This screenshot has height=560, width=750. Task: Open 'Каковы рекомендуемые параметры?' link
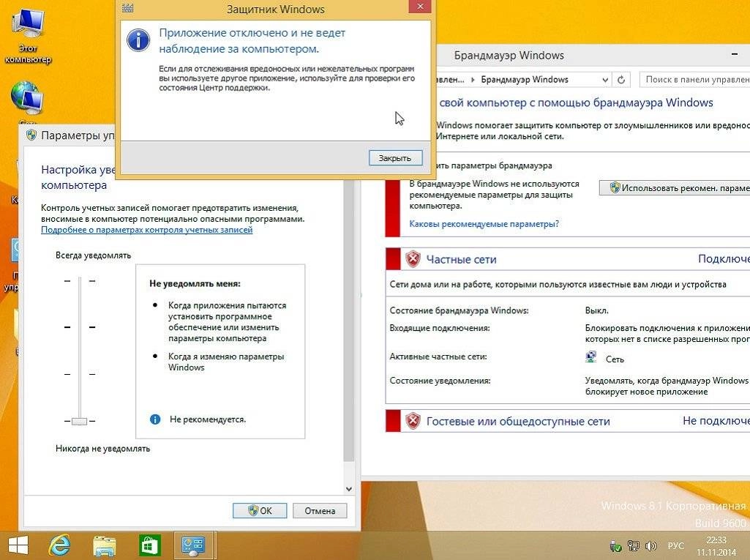(x=484, y=223)
